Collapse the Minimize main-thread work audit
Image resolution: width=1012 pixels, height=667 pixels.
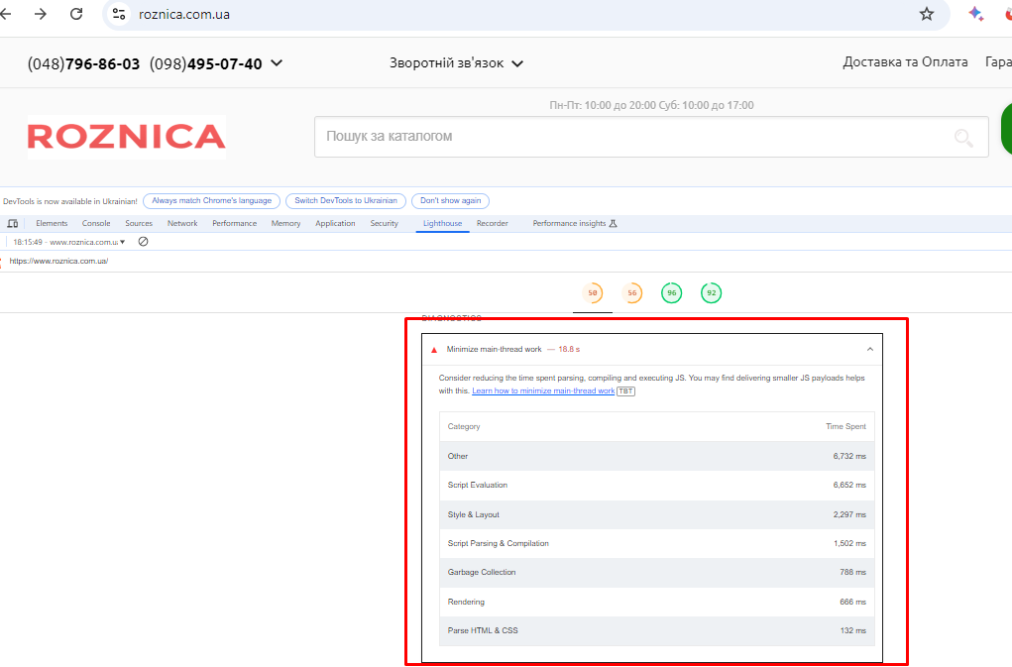point(869,349)
